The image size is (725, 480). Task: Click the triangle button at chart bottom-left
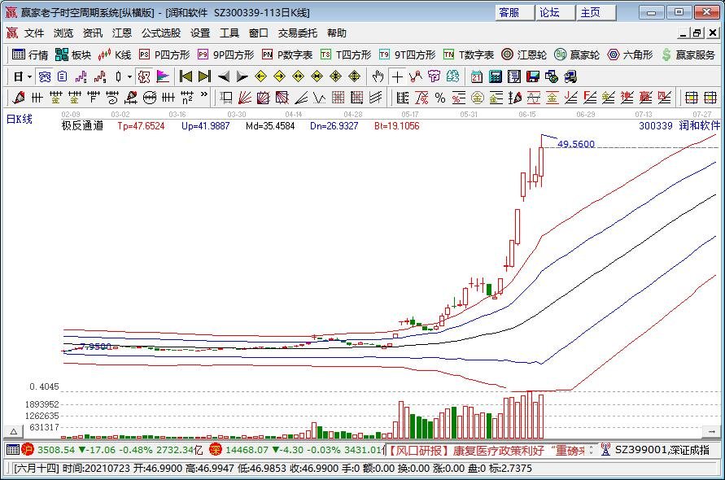pos(14,431)
